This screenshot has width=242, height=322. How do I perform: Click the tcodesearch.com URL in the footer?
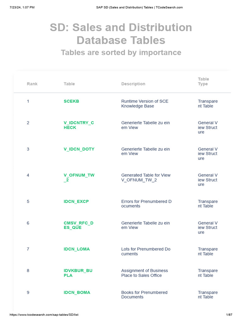pos(44,315)
